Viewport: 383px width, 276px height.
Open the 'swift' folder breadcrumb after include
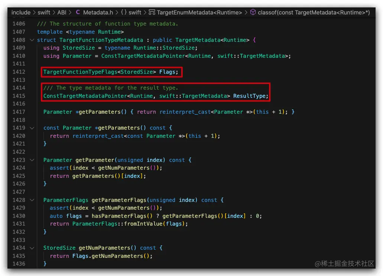[44, 13]
